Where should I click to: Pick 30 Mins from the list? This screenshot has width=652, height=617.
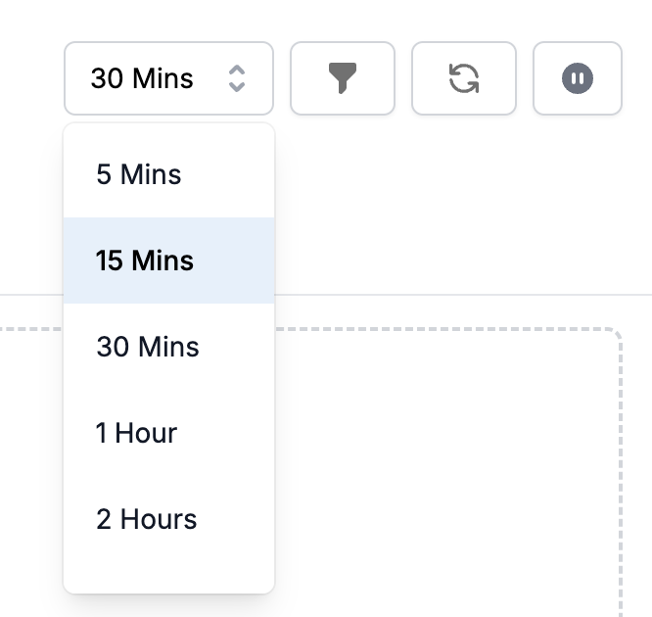[168, 347]
